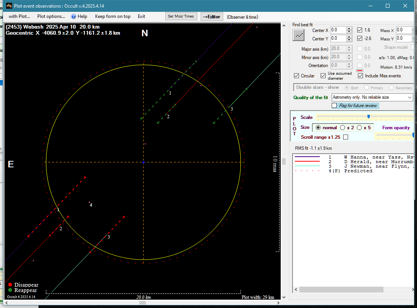Image resolution: width=417 pixels, height=308 pixels.
Task: Click the Set 'Miss' Times button
Action: click(181, 16)
